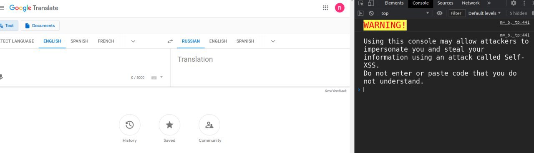Toggle DevTools device toolbar
This screenshot has width=534, height=153.
[x=370, y=3]
